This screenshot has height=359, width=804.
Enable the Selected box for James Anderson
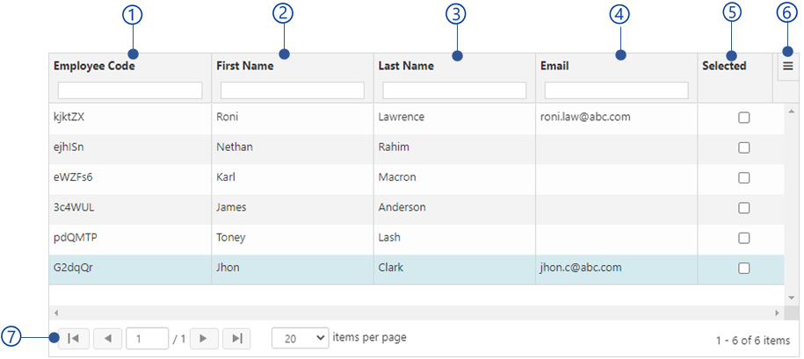[743, 208]
